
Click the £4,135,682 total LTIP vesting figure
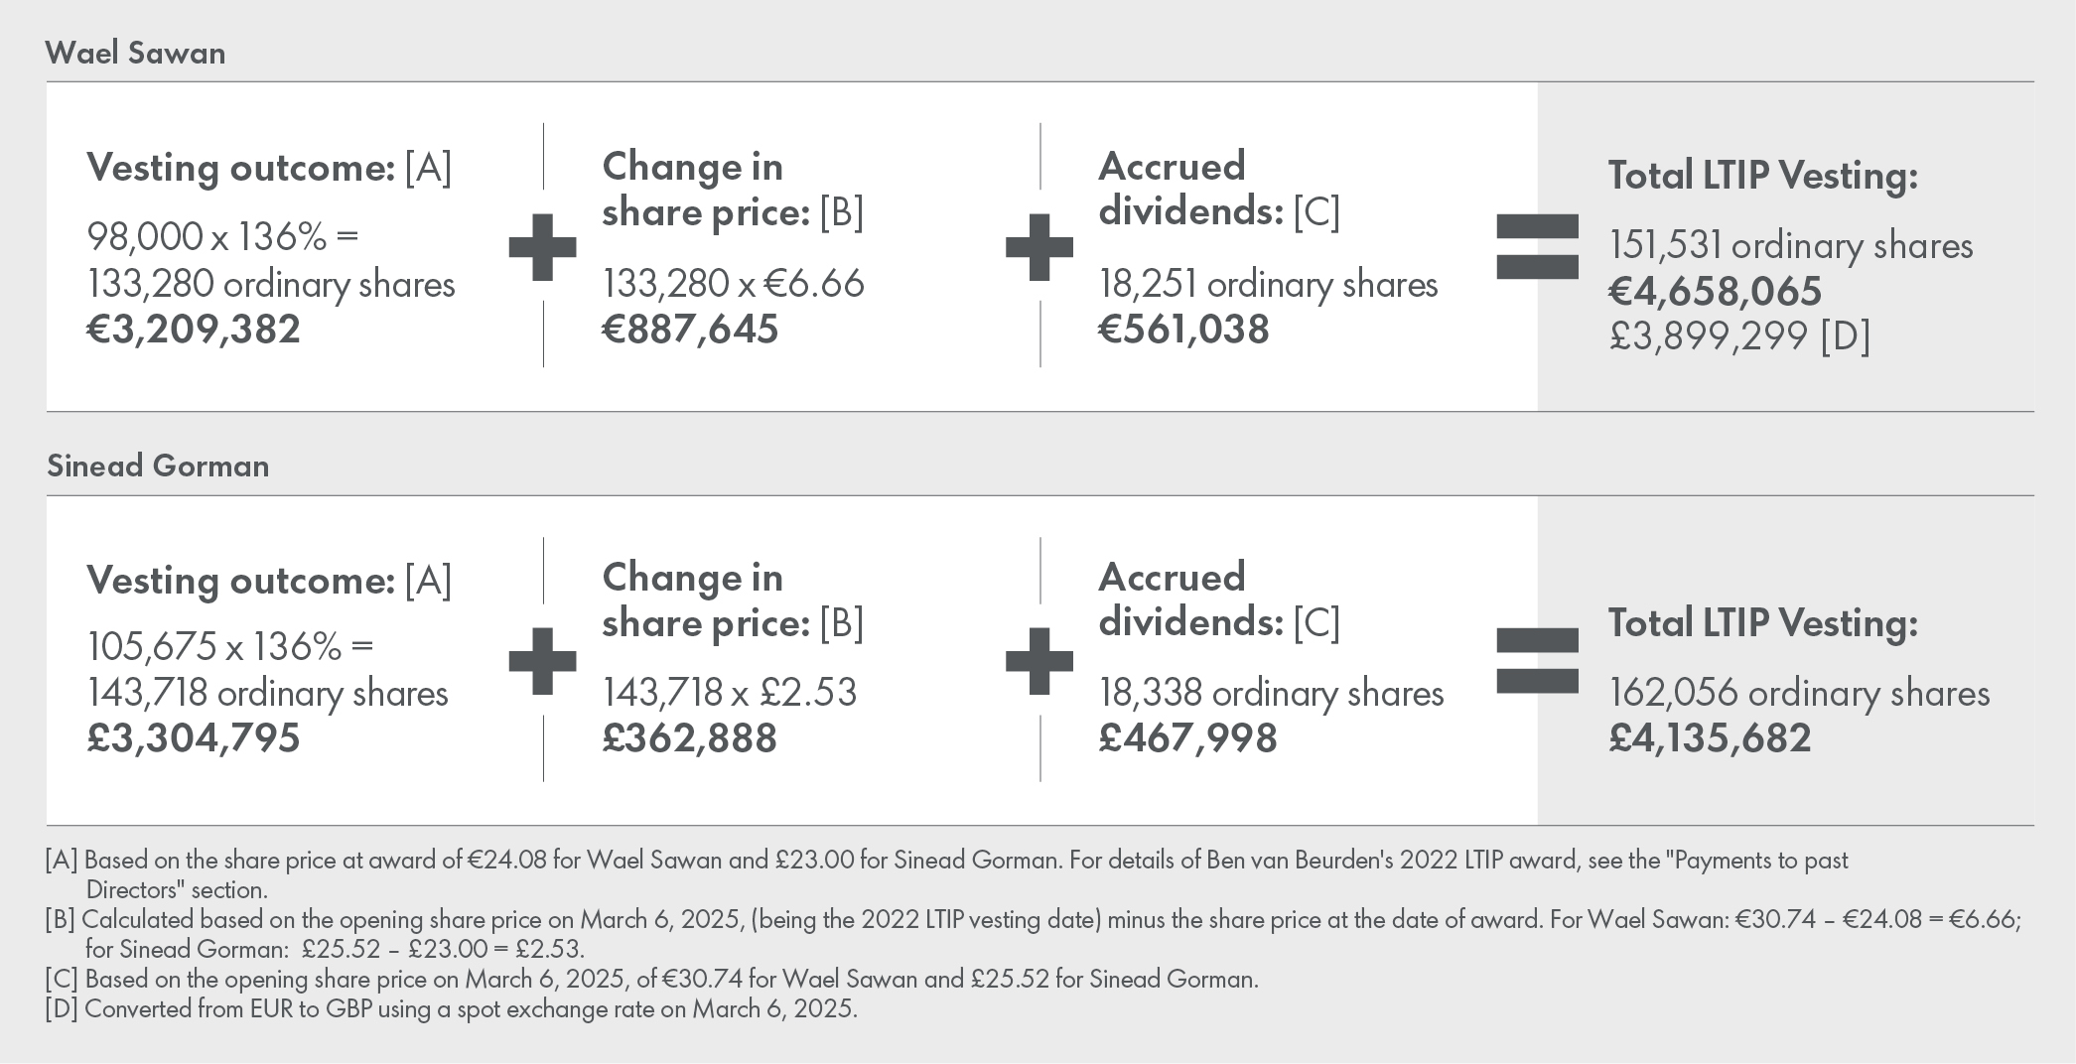pyautogui.click(x=1710, y=738)
